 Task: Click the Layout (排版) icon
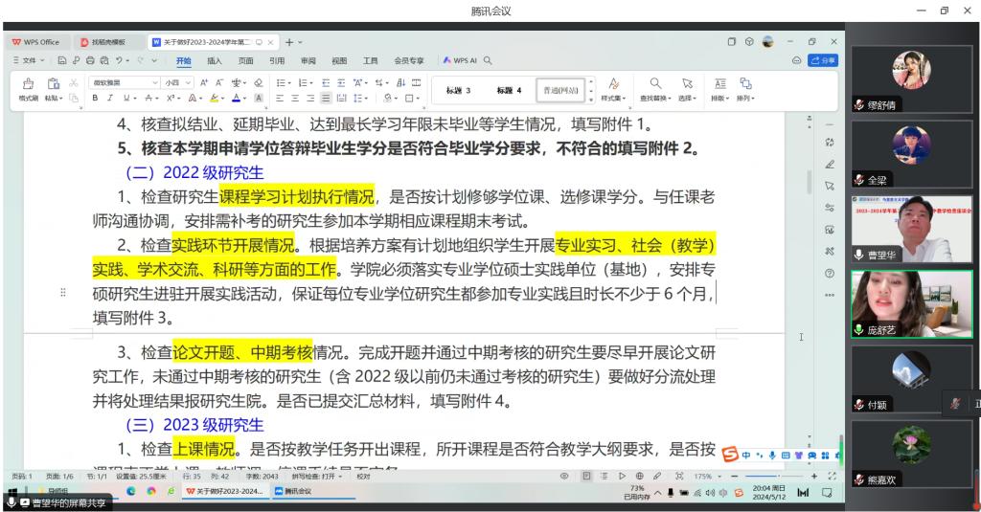(720, 83)
